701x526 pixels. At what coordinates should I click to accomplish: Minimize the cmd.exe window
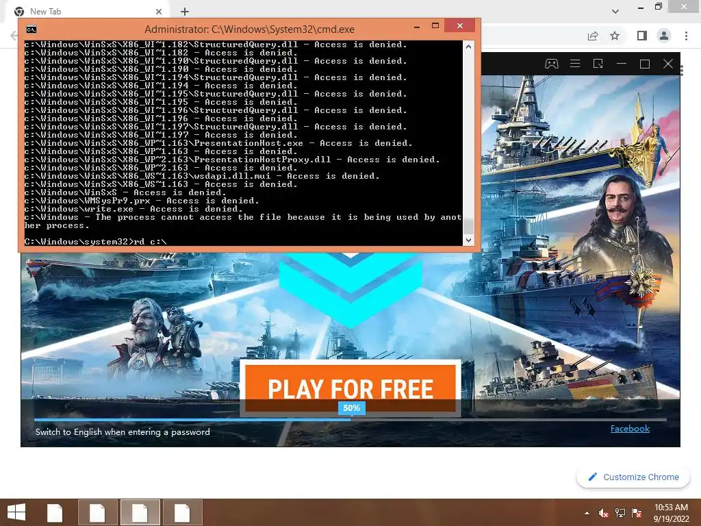(417, 27)
